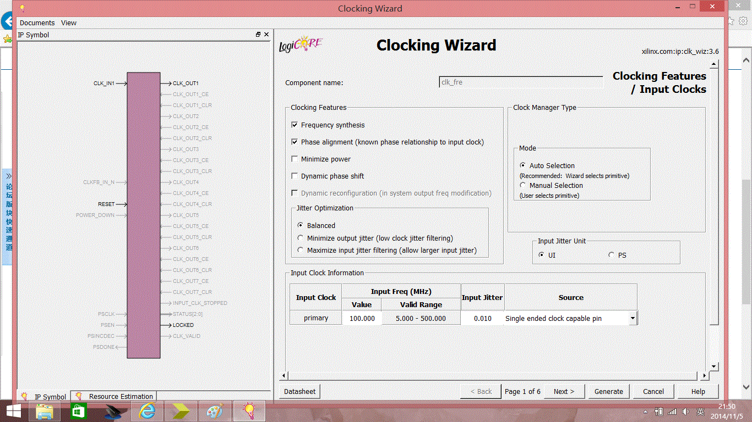Edit the input frequency value 100.000
Viewport: 752px width, 422px height.
click(x=362, y=318)
